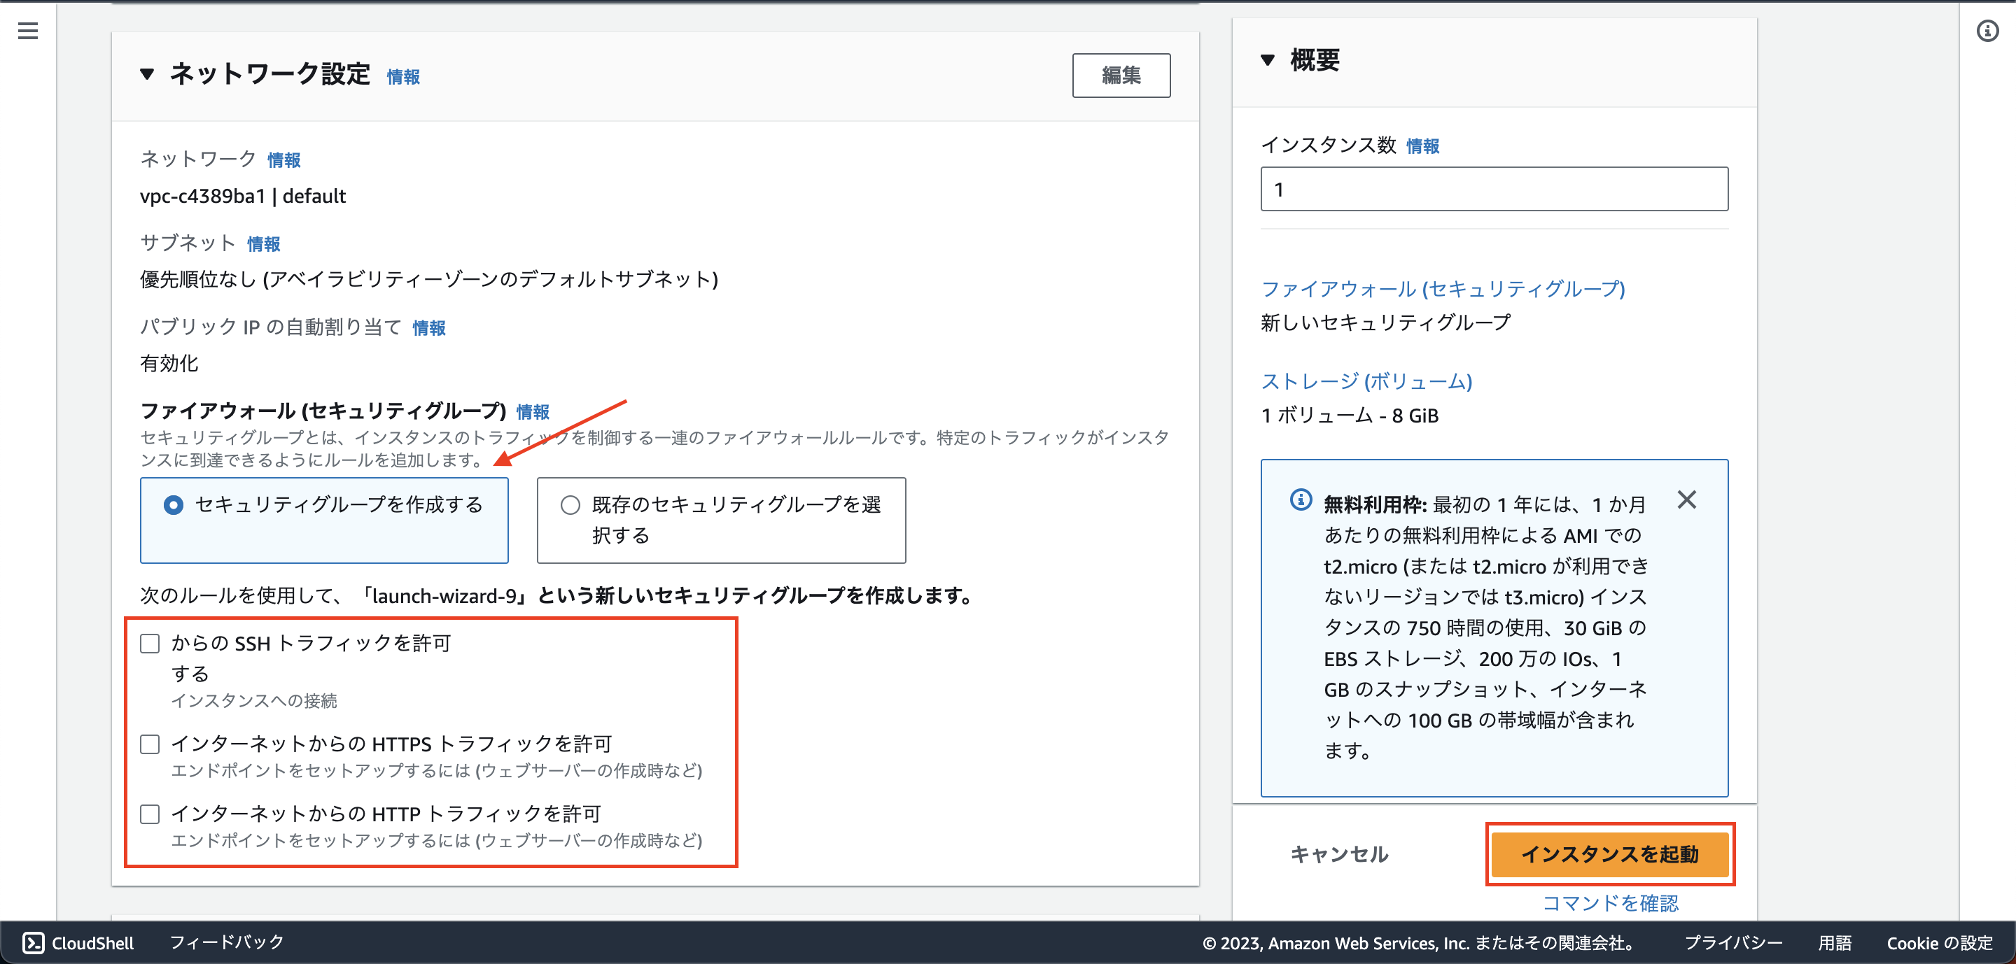Dismiss the free tier notice with X
Screen dimensions: 2016x964
(1686, 499)
